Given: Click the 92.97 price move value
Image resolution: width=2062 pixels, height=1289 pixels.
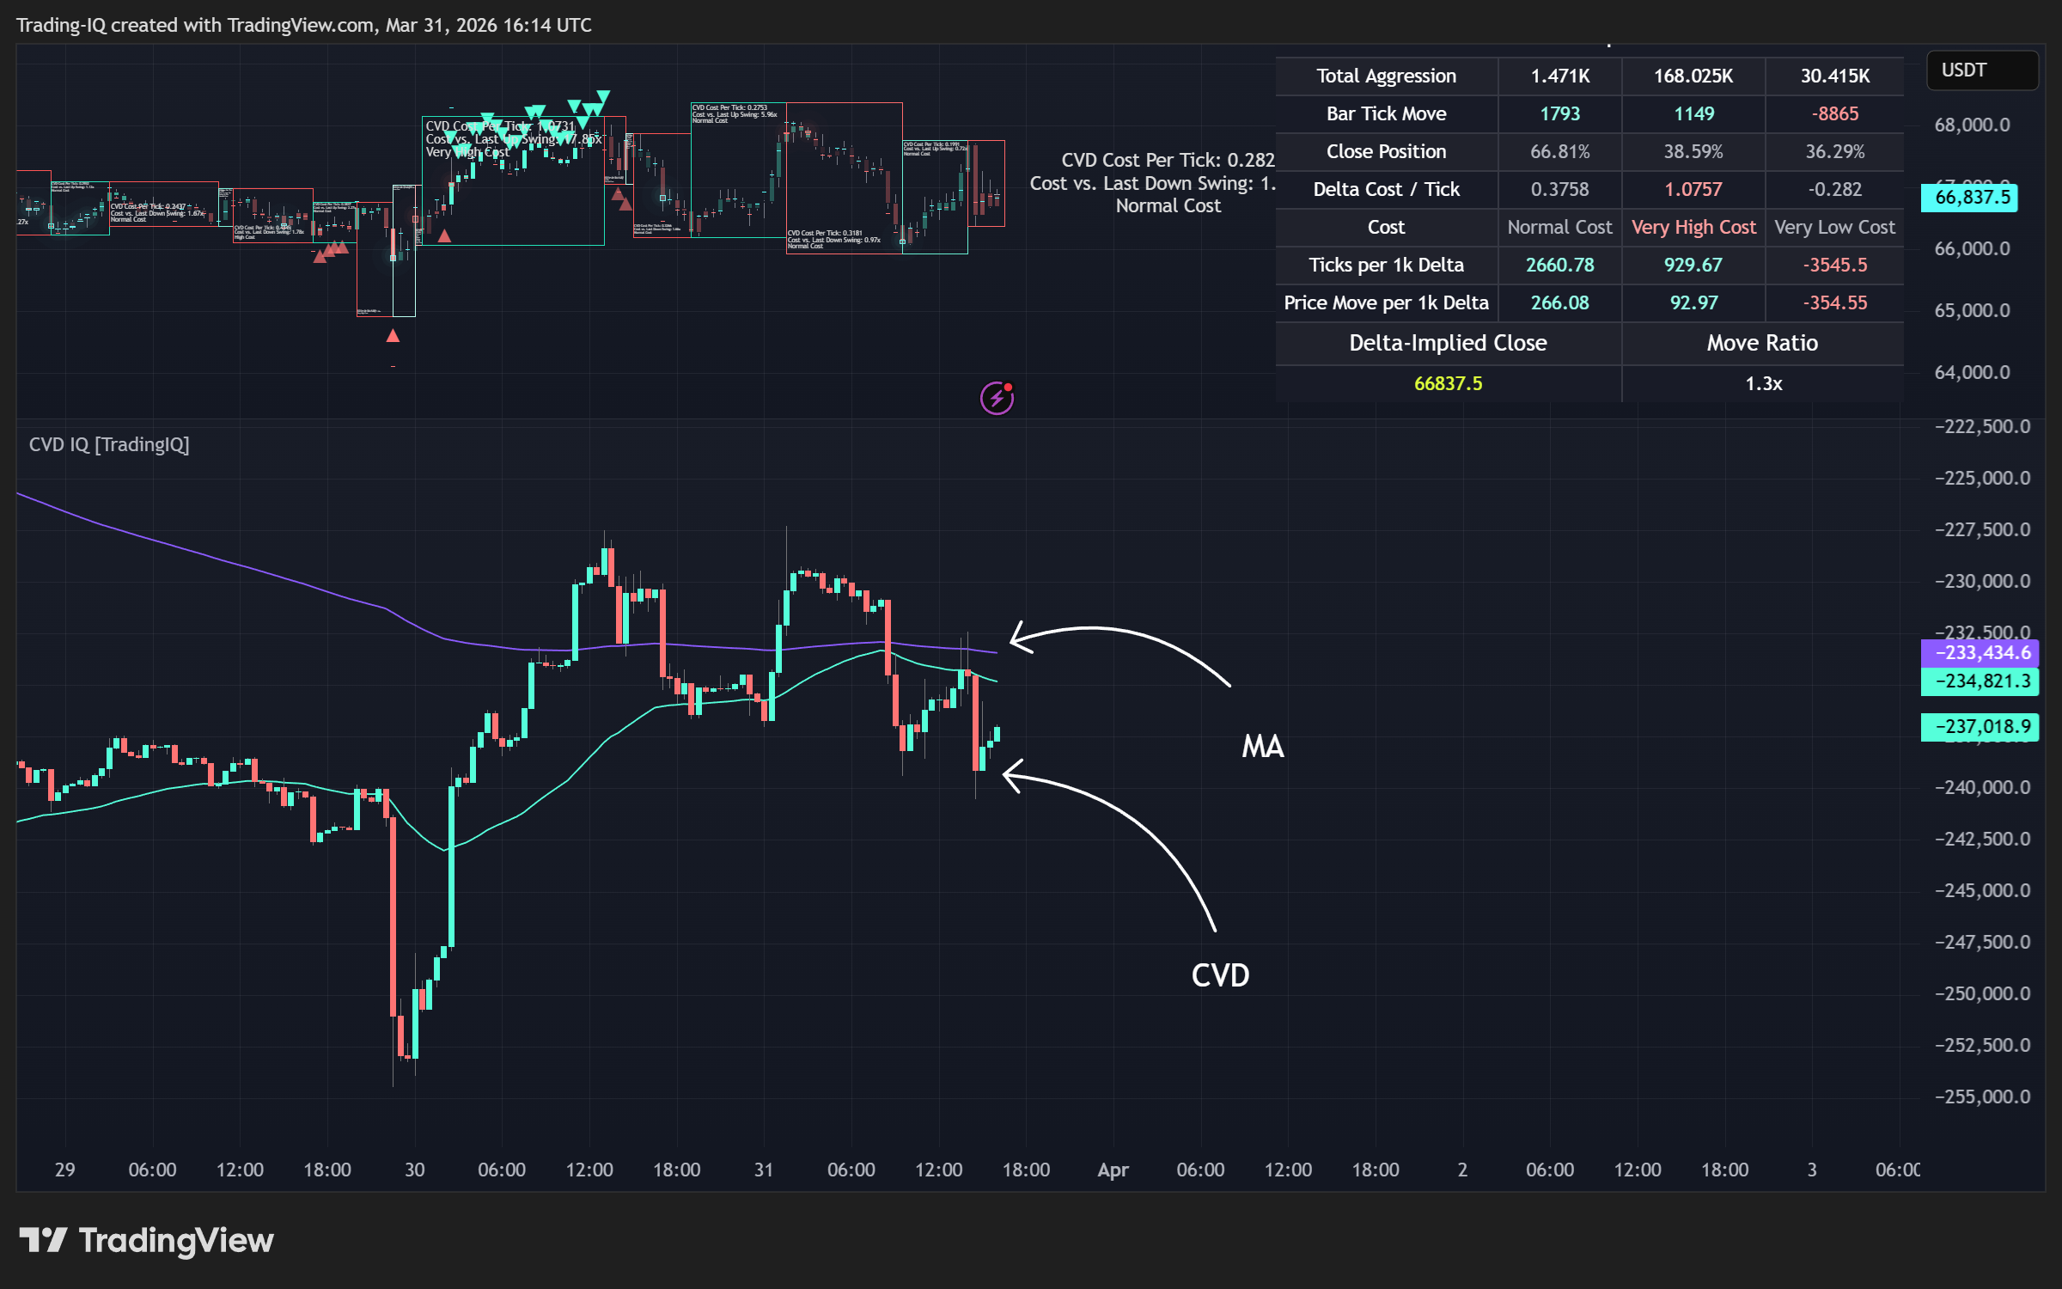Looking at the screenshot, I should (x=1693, y=302).
